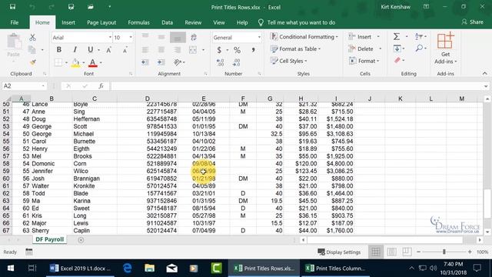The image size is (492, 277).
Task: Click the Cut scissors icon
Action: tap(32, 38)
